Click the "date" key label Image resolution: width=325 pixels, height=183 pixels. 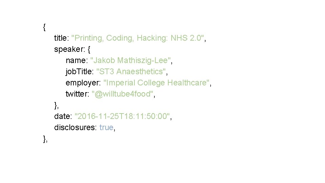point(62,116)
